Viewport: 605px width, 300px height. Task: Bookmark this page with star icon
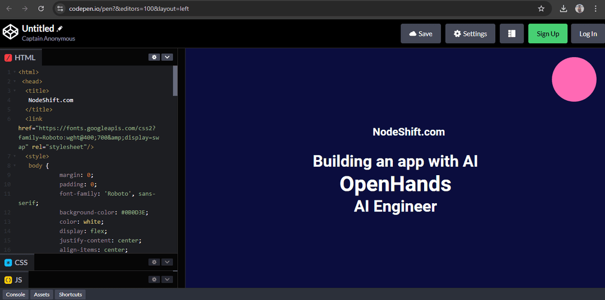click(x=541, y=8)
